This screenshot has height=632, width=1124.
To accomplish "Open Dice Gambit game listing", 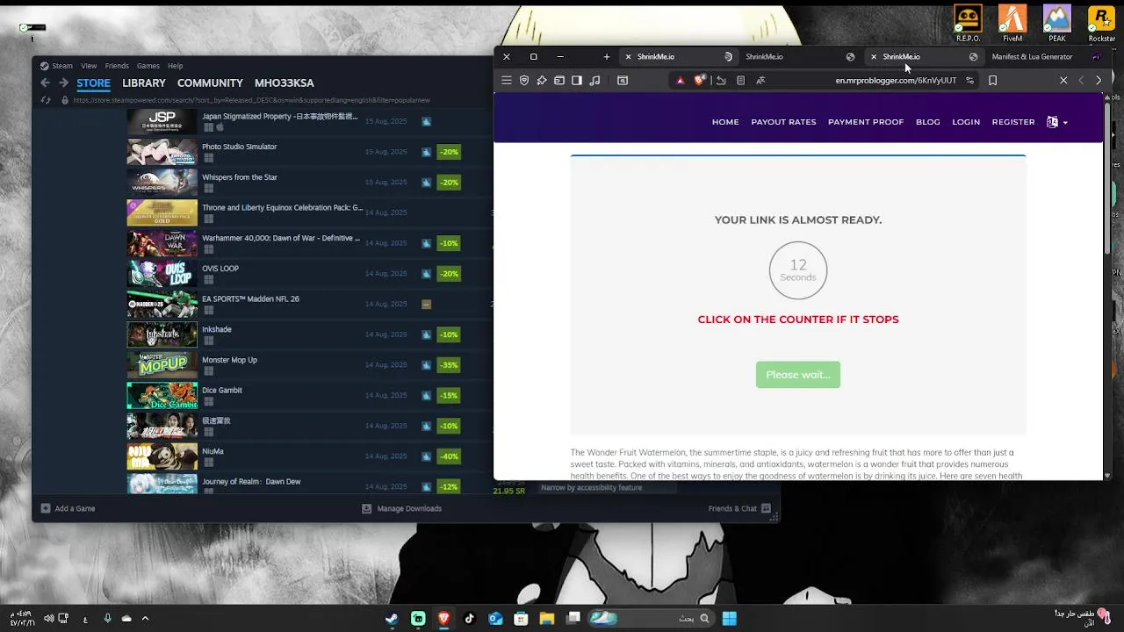I will tap(222, 390).
